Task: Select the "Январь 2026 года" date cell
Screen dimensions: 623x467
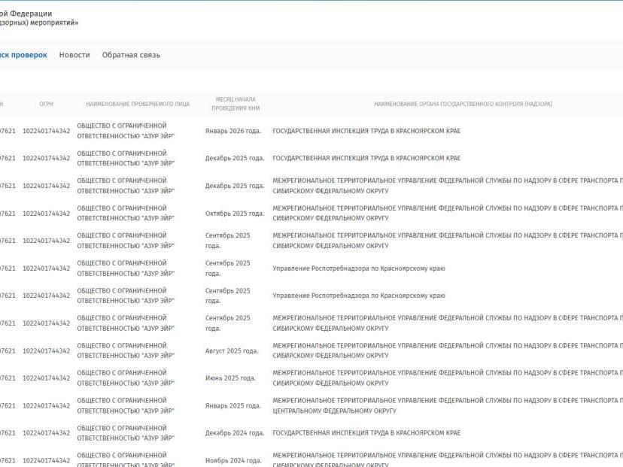Action: pos(232,131)
